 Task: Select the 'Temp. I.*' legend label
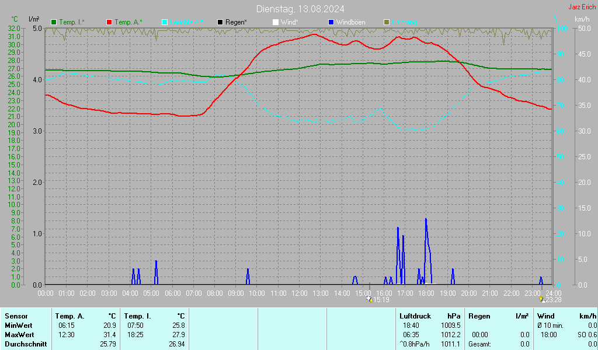tap(72, 22)
